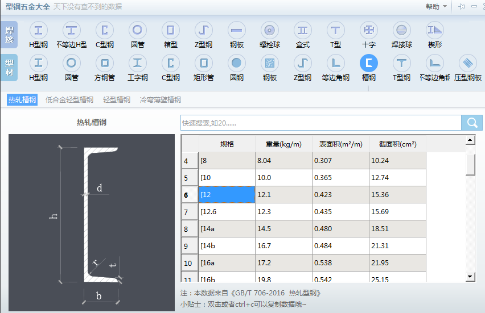Click the 截面积(cm²) column header
The height and width of the screenshot is (313, 485).
tap(397, 144)
